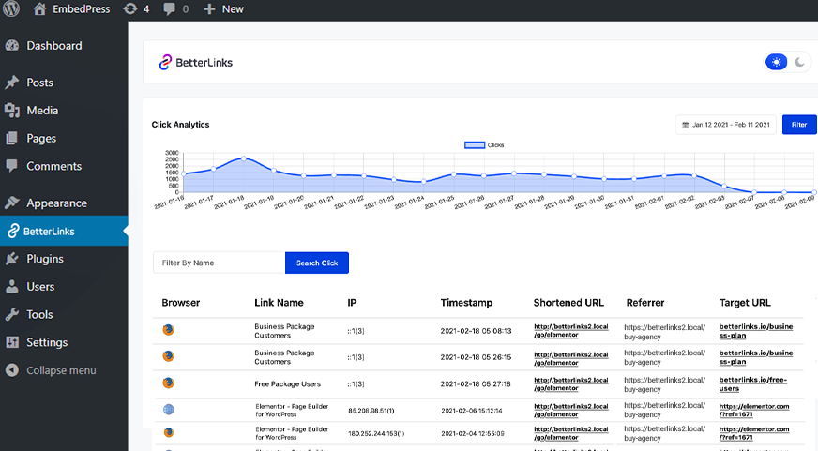Open elementor.com target link in 12:55:09 row
Viewport: 818px width, 451px height.
coord(754,433)
